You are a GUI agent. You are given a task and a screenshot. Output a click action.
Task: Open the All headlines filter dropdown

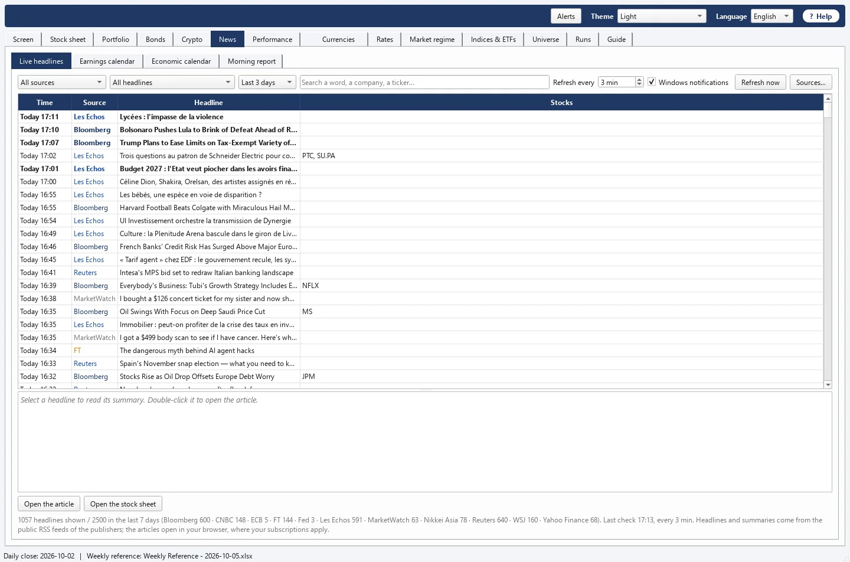click(172, 83)
